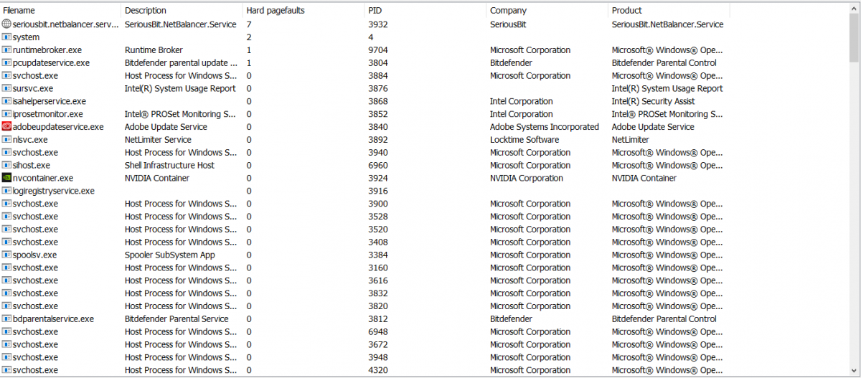Select the filename text nvcontainer.exe

point(43,178)
